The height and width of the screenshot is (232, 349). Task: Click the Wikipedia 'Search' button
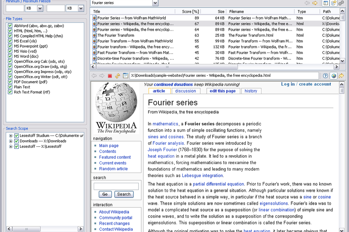click(x=124, y=194)
